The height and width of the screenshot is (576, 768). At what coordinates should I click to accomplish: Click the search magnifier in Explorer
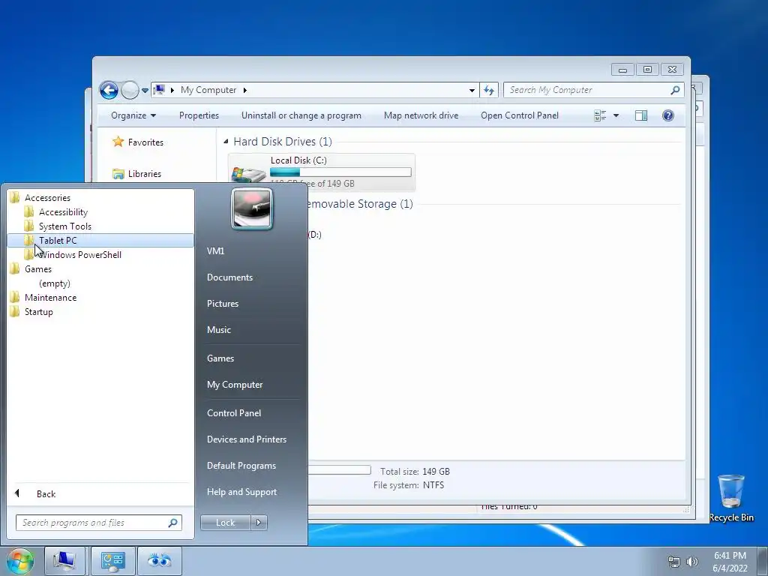(x=676, y=90)
